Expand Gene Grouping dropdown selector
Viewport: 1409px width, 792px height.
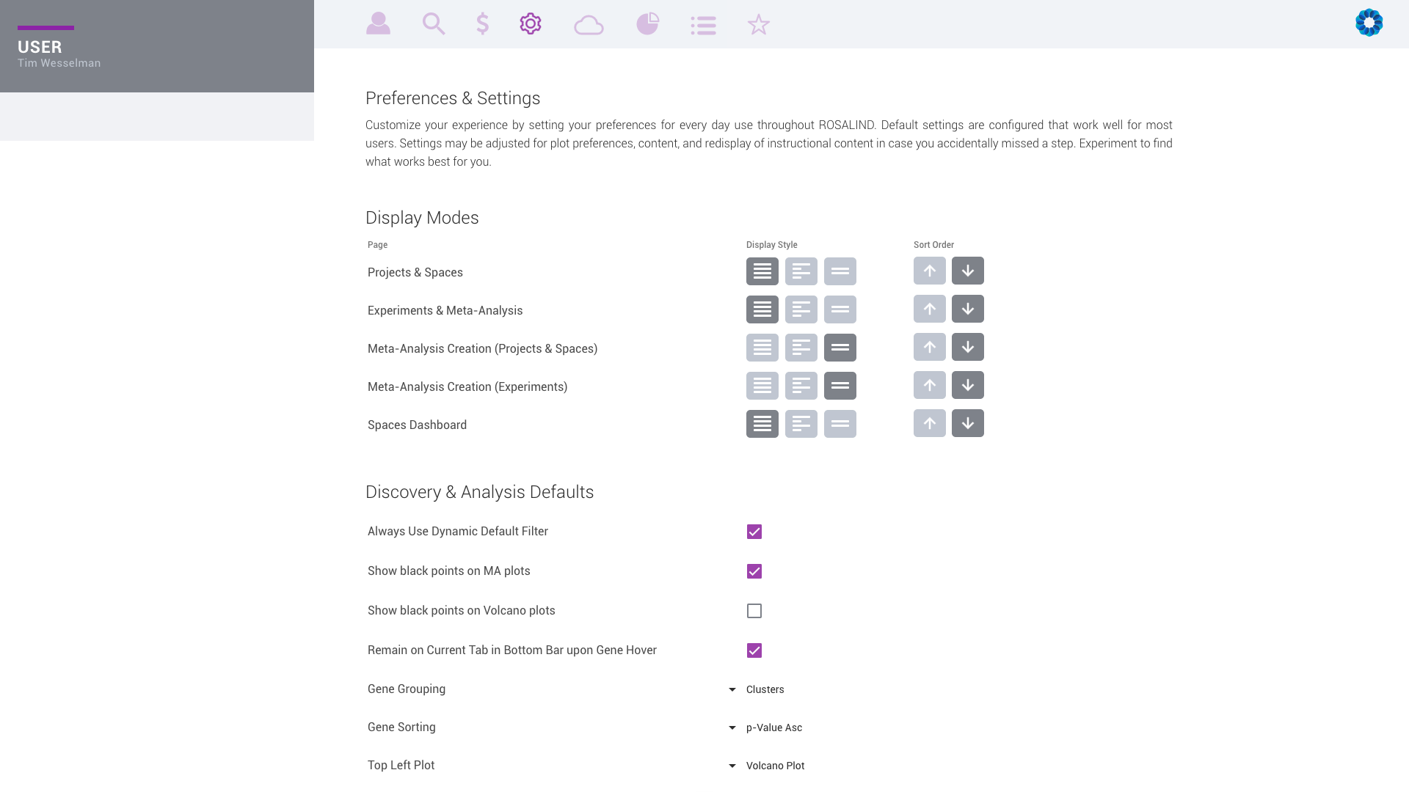[x=732, y=689]
